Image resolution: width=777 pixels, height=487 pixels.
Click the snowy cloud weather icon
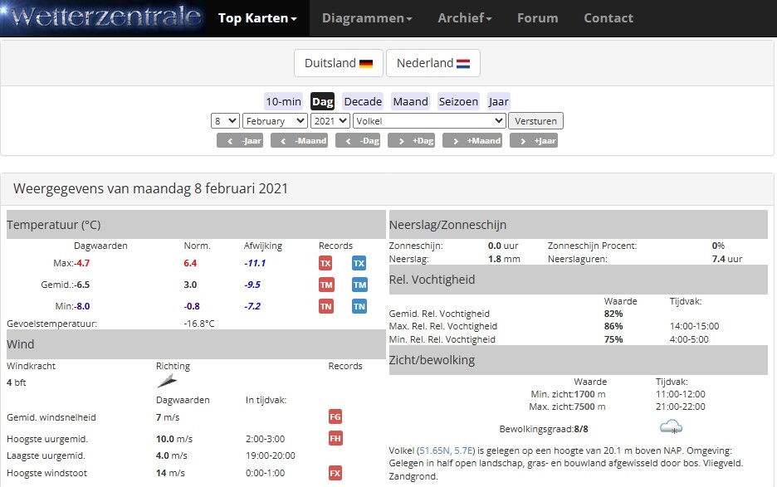point(671,428)
